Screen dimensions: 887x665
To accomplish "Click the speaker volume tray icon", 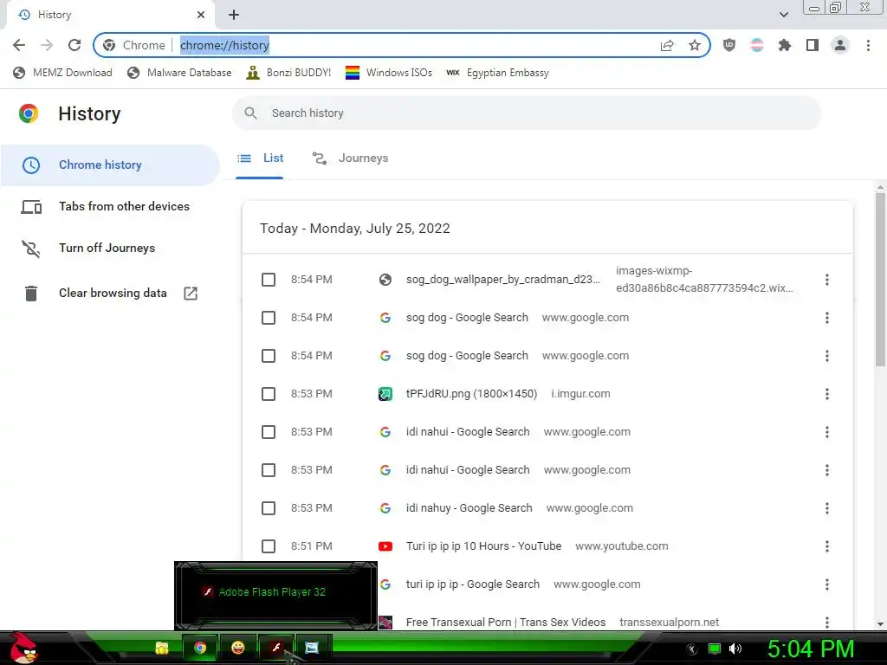I will pyautogui.click(x=735, y=649).
